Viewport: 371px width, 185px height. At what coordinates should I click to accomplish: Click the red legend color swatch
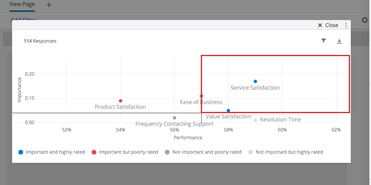click(94, 152)
